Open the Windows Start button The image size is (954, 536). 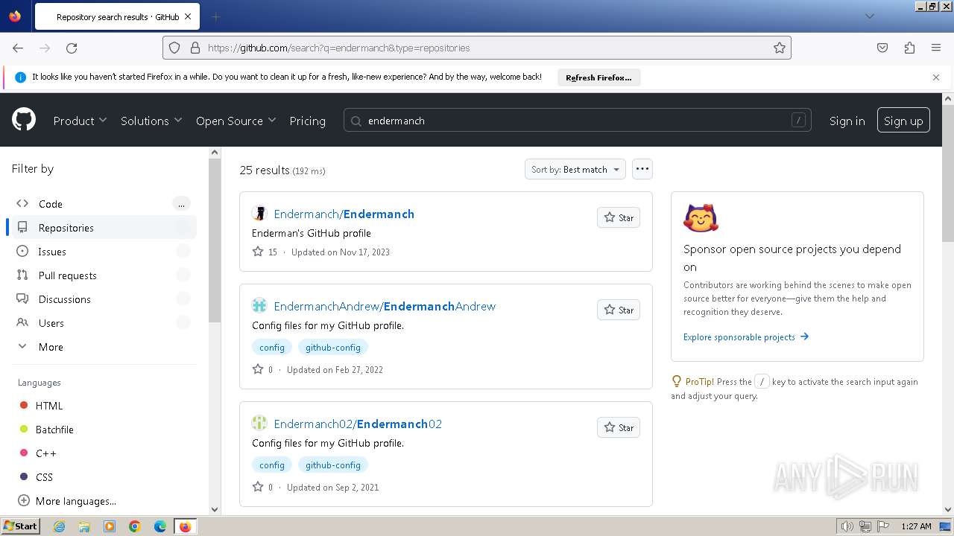[x=21, y=526]
